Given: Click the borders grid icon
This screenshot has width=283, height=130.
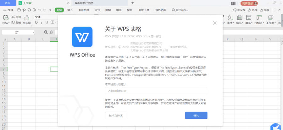Looking at the screenshot, I should point(52,22).
